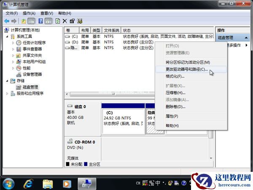
Task: Open the 文件(F) menu
Action: pos(12,13)
